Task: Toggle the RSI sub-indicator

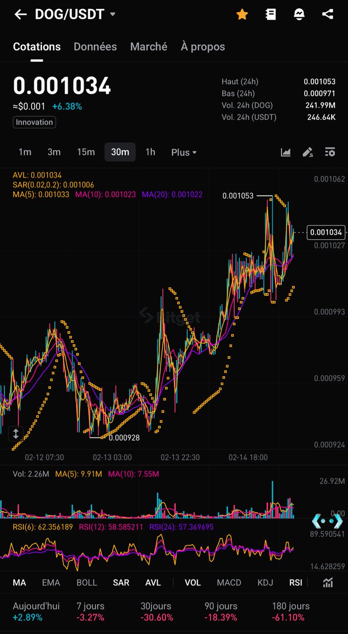Action: pyautogui.click(x=296, y=582)
